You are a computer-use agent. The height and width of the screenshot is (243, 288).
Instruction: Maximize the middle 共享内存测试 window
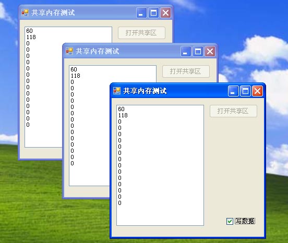(x=198, y=51)
